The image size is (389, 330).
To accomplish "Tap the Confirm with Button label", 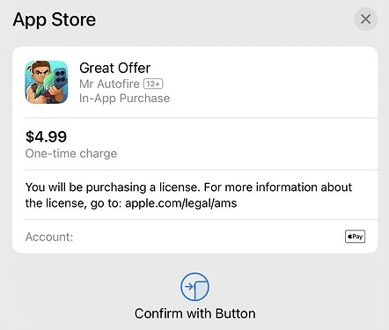I will tap(195, 313).
